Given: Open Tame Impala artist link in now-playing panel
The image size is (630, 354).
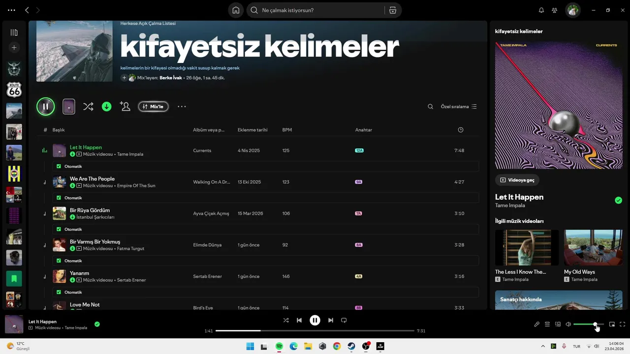Looking at the screenshot, I should (x=510, y=206).
